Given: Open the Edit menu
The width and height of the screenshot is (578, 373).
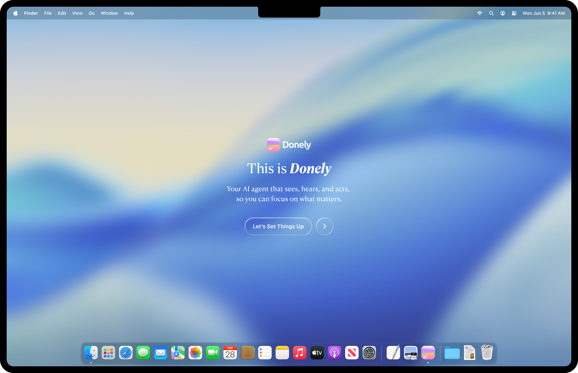Looking at the screenshot, I should click(62, 13).
